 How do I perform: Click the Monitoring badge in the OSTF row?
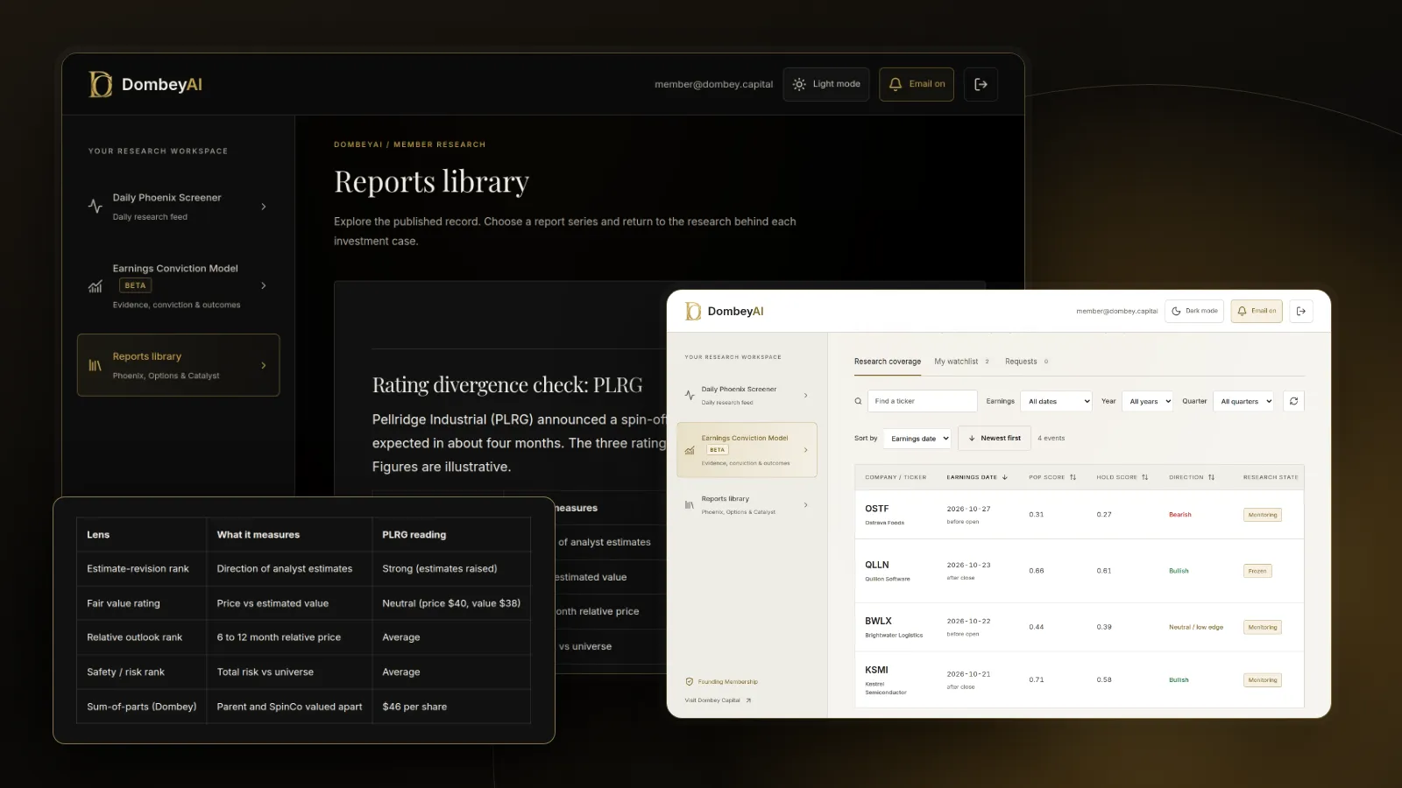tap(1263, 515)
